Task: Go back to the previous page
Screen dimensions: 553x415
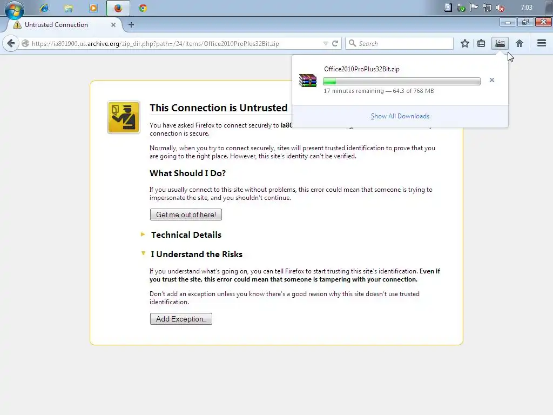Action: 11,43
